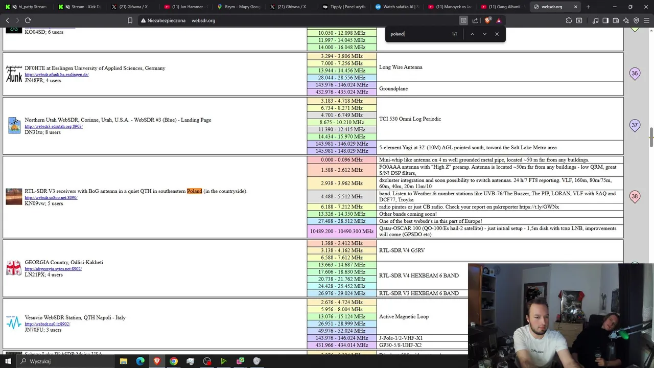The width and height of the screenshot is (654, 368).
Task: Go to previous find result arrow
Action: click(x=472, y=34)
